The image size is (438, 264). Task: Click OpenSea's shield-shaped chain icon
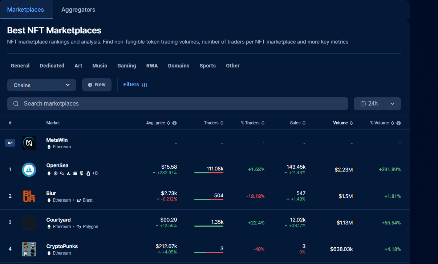[82, 173]
